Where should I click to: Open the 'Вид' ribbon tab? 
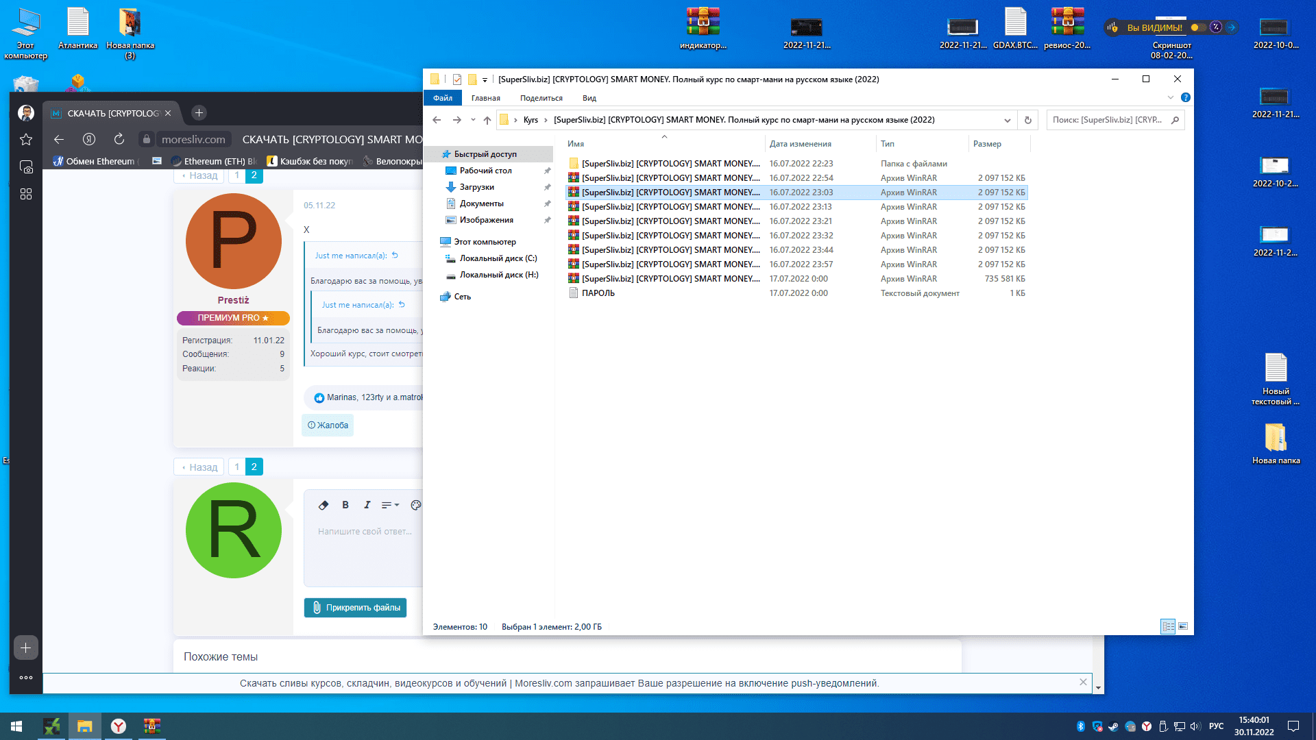pos(589,98)
